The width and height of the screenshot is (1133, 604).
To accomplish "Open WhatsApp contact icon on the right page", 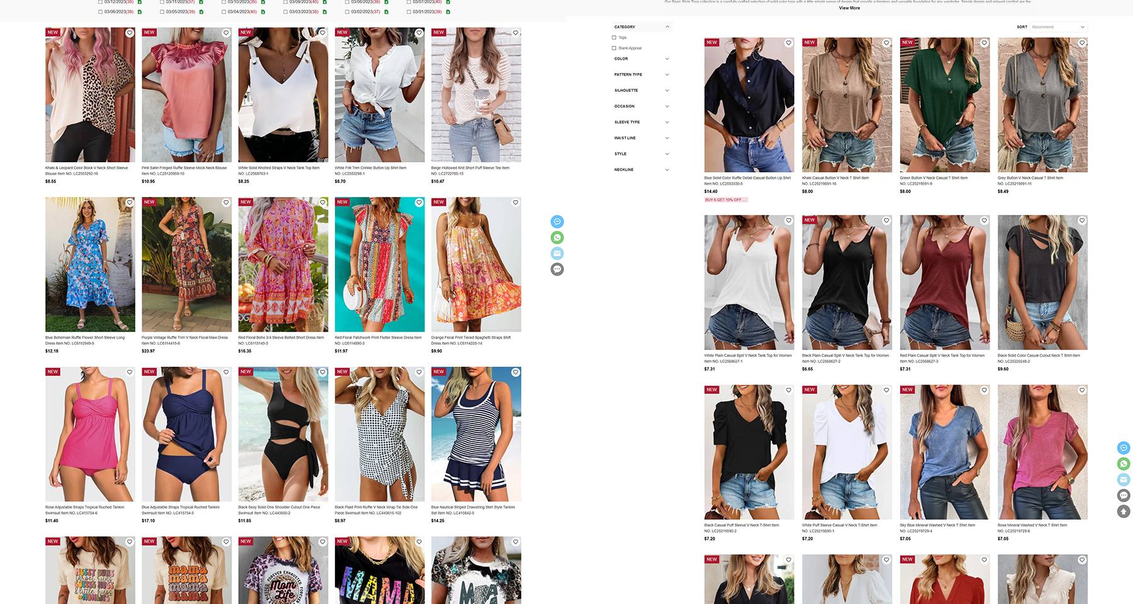I will [1124, 464].
